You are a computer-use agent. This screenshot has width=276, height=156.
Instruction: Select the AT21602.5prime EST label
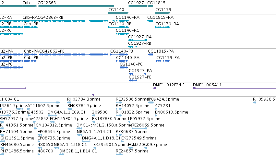pos(44,106)
